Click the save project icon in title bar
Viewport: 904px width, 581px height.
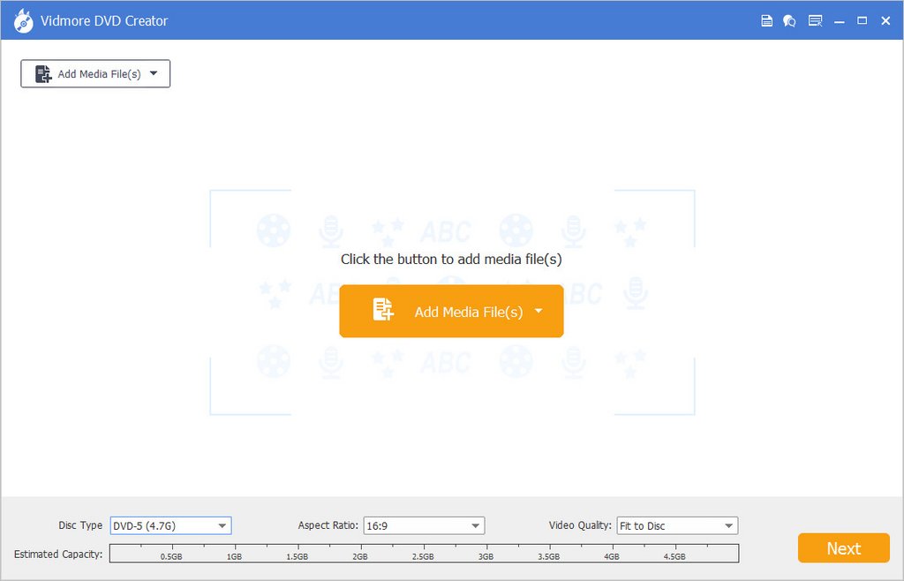coord(766,21)
